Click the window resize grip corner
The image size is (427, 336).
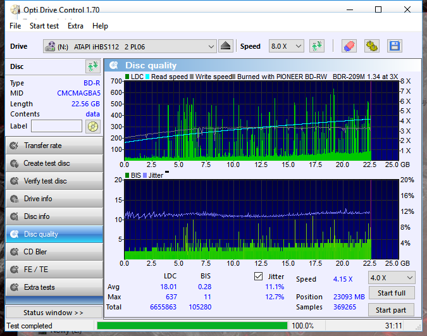[x=418, y=328]
